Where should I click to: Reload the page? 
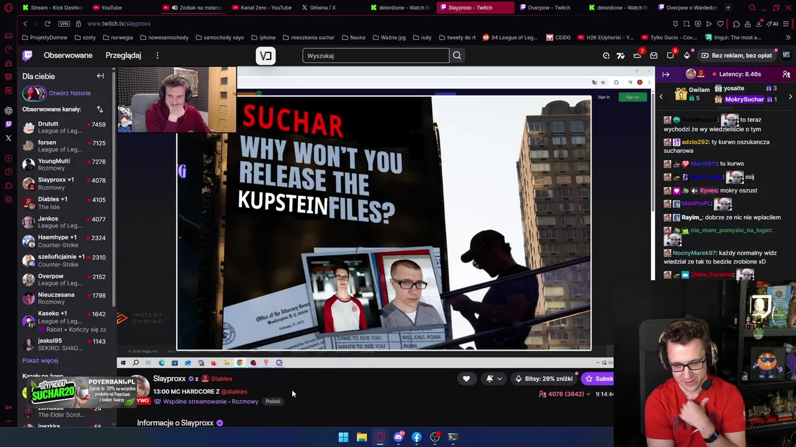click(47, 24)
